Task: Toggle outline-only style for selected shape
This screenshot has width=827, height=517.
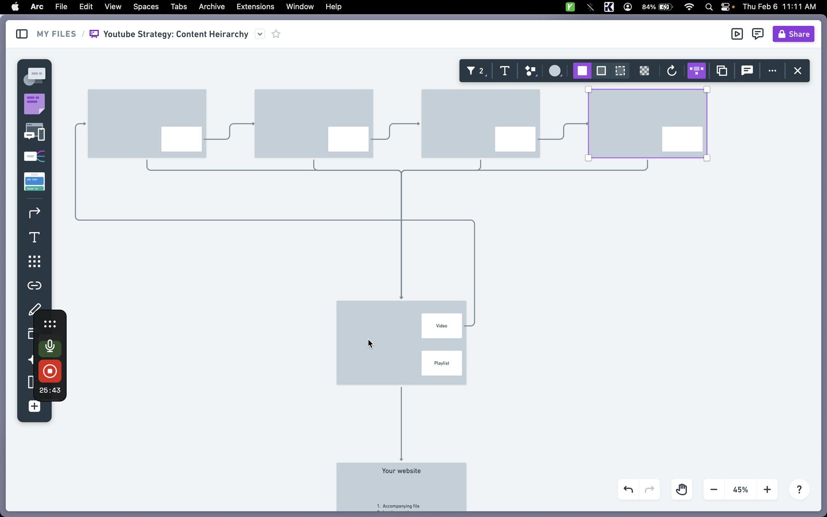Action: (x=601, y=71)
